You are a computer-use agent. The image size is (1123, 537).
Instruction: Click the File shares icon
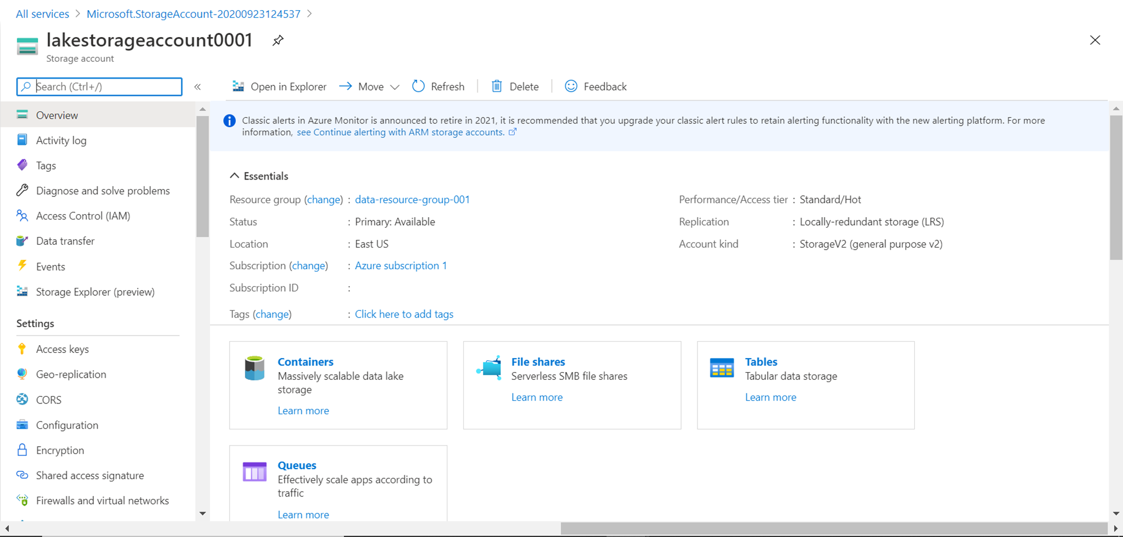490,368
